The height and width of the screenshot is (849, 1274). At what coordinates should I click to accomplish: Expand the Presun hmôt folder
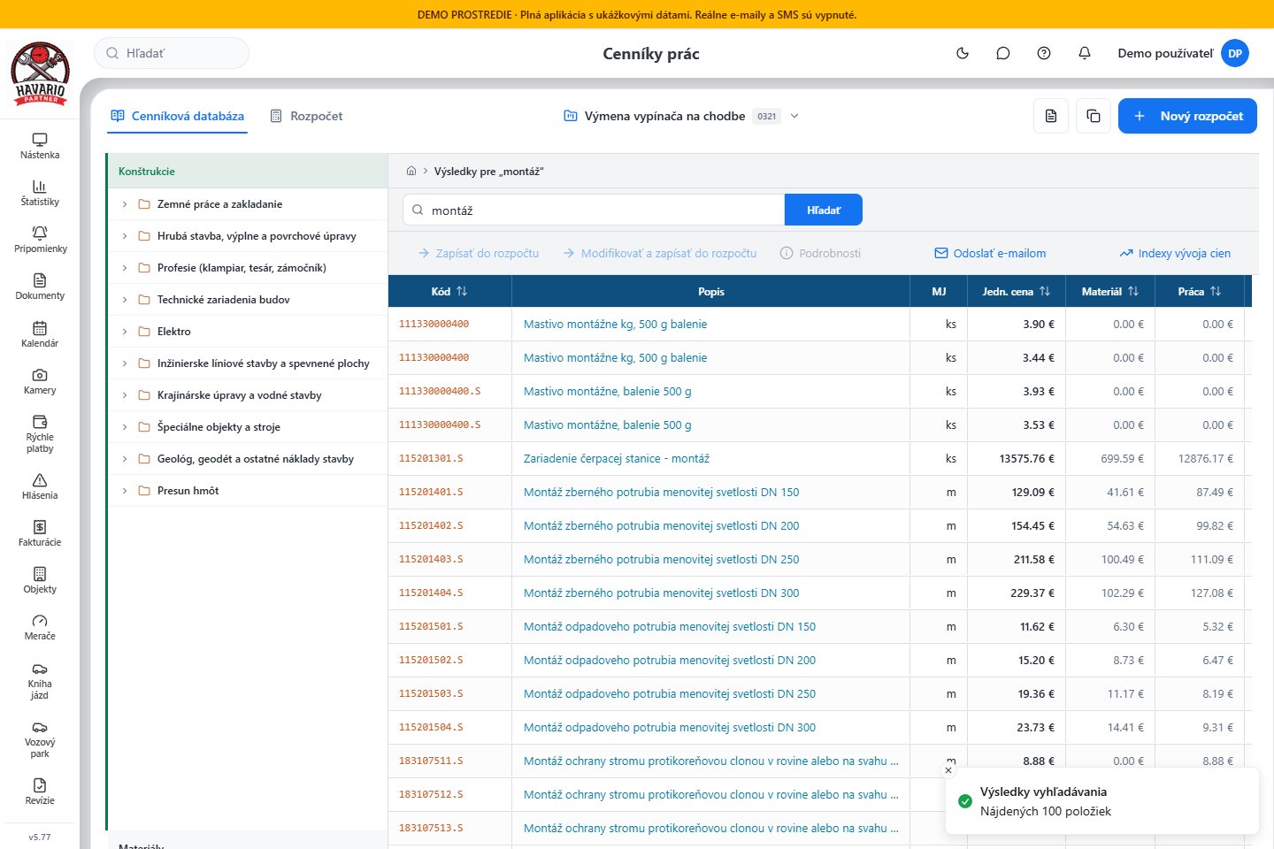pyautogui.click(x=125, y=491)
